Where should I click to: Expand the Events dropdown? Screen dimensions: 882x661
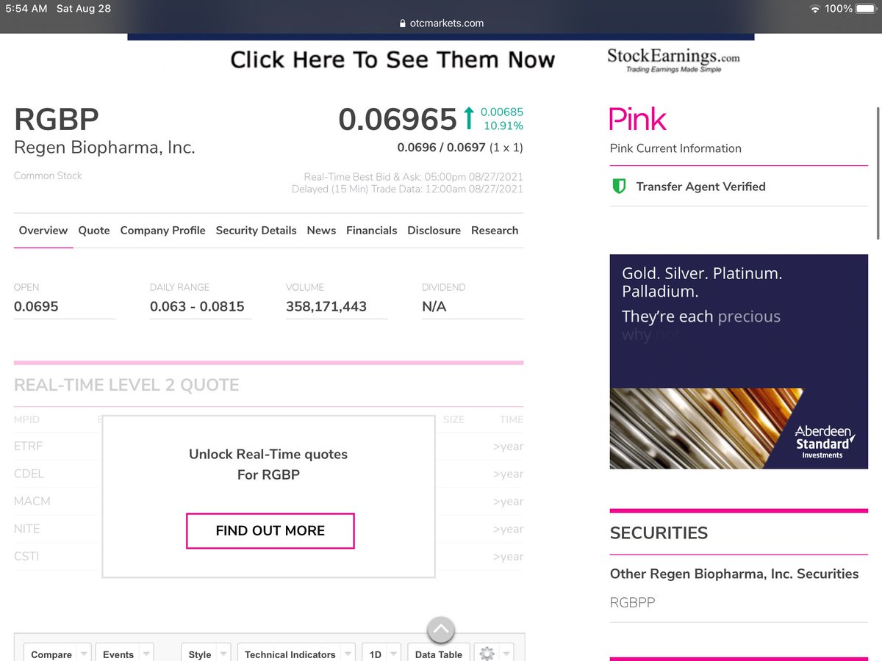pos(125,654)
